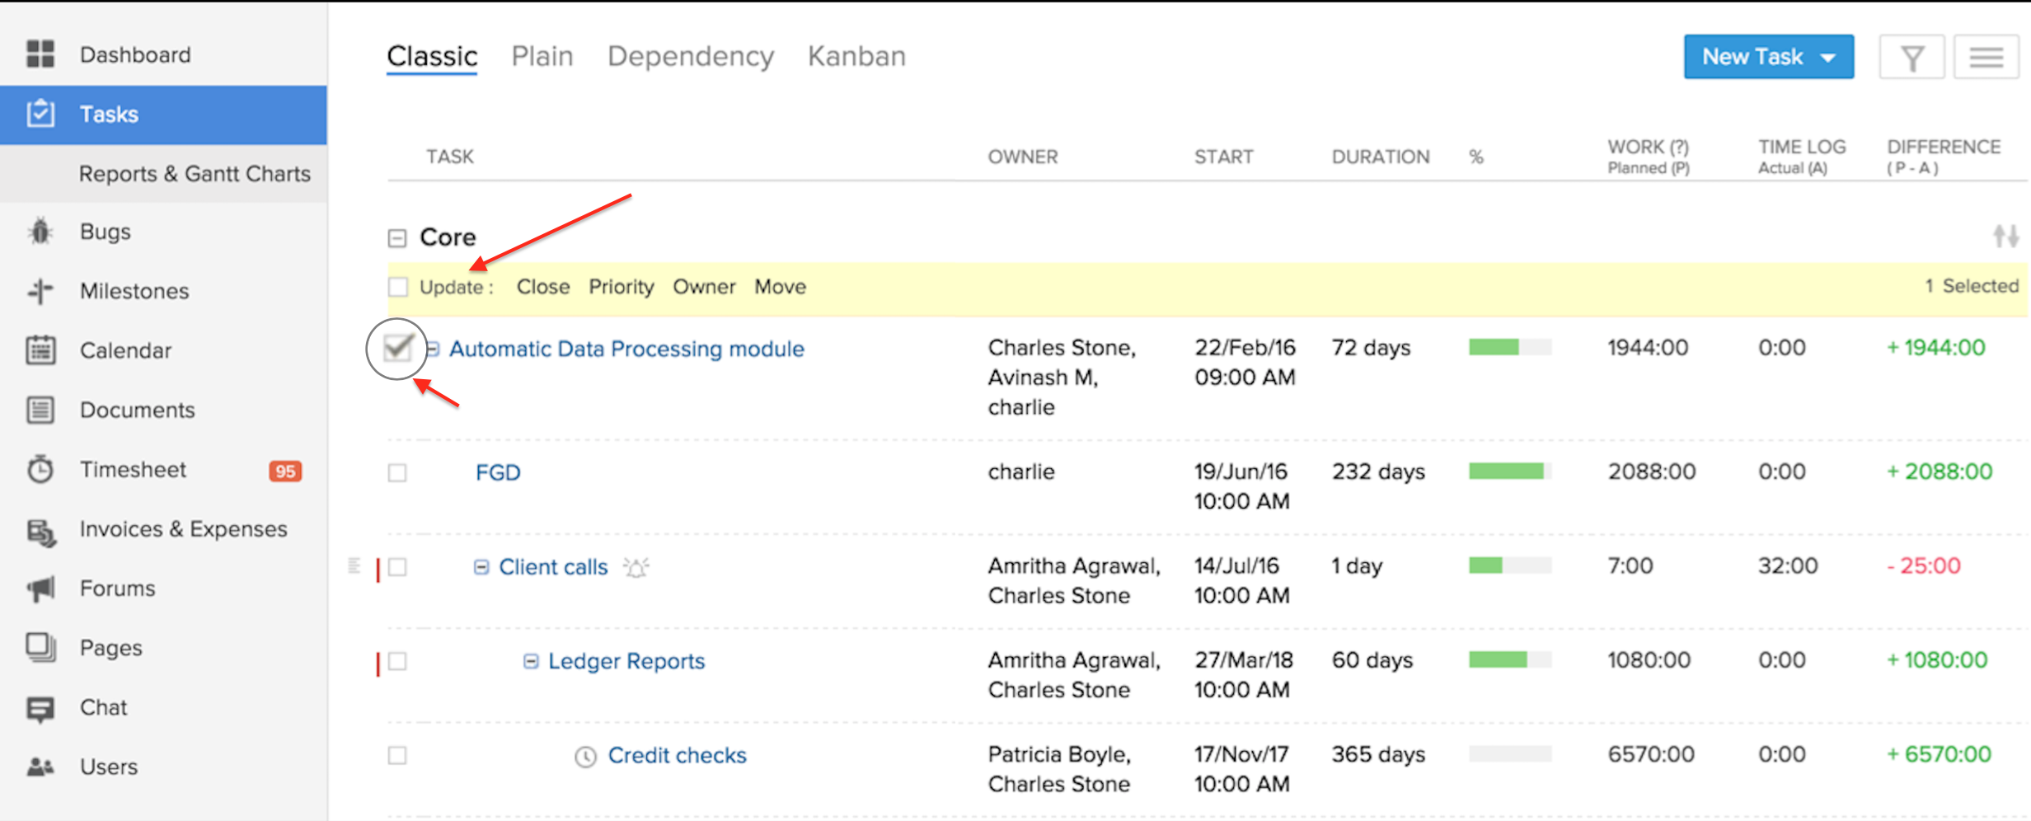
Task: Tick the FGD task checkbox
Action: coord(397,472)
